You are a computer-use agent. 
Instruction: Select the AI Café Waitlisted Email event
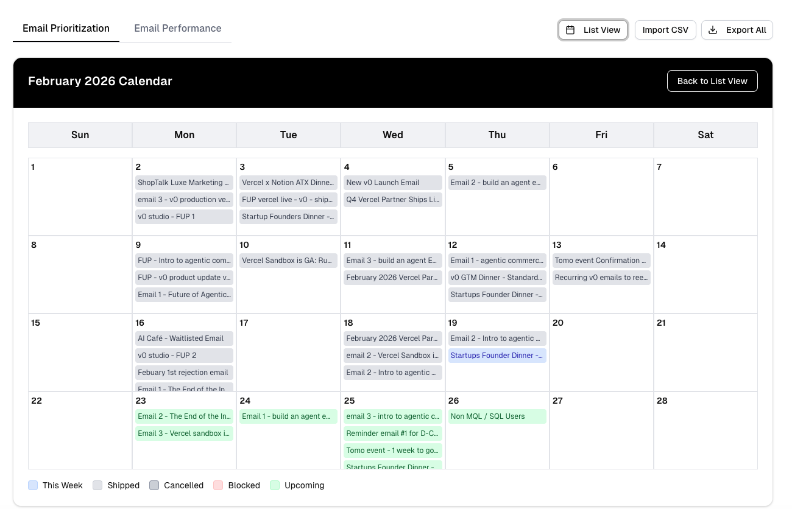click(x=184, y=338)
